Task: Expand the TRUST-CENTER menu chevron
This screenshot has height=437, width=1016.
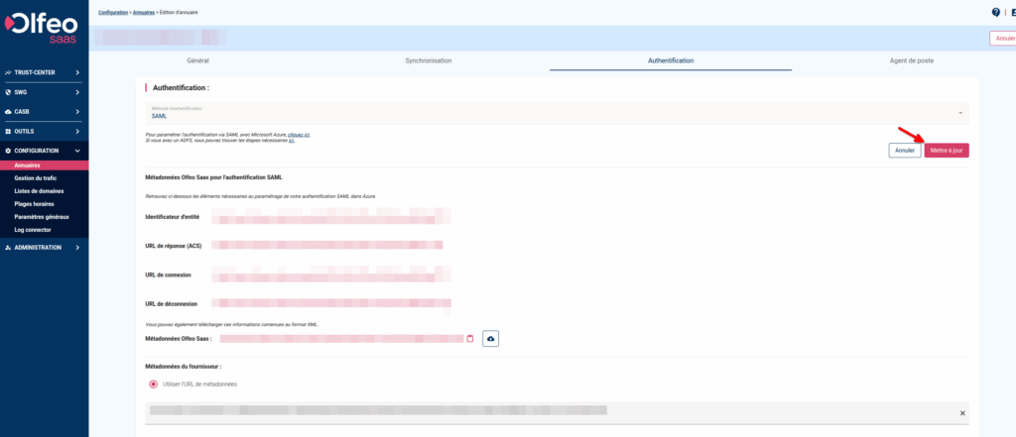Action: 77,72
